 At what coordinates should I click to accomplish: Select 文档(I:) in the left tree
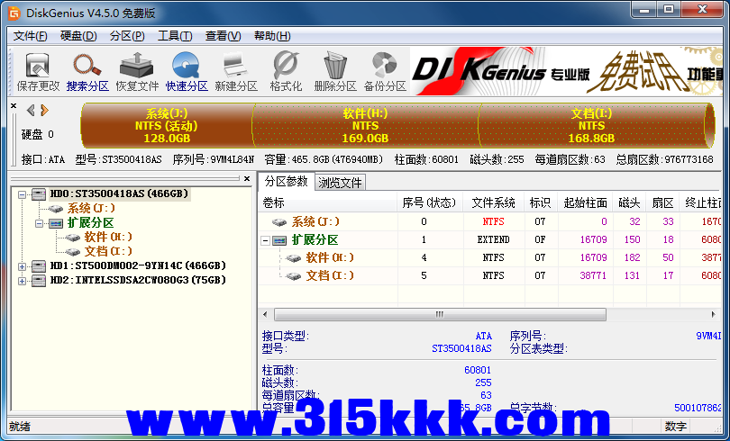[108, 251]
